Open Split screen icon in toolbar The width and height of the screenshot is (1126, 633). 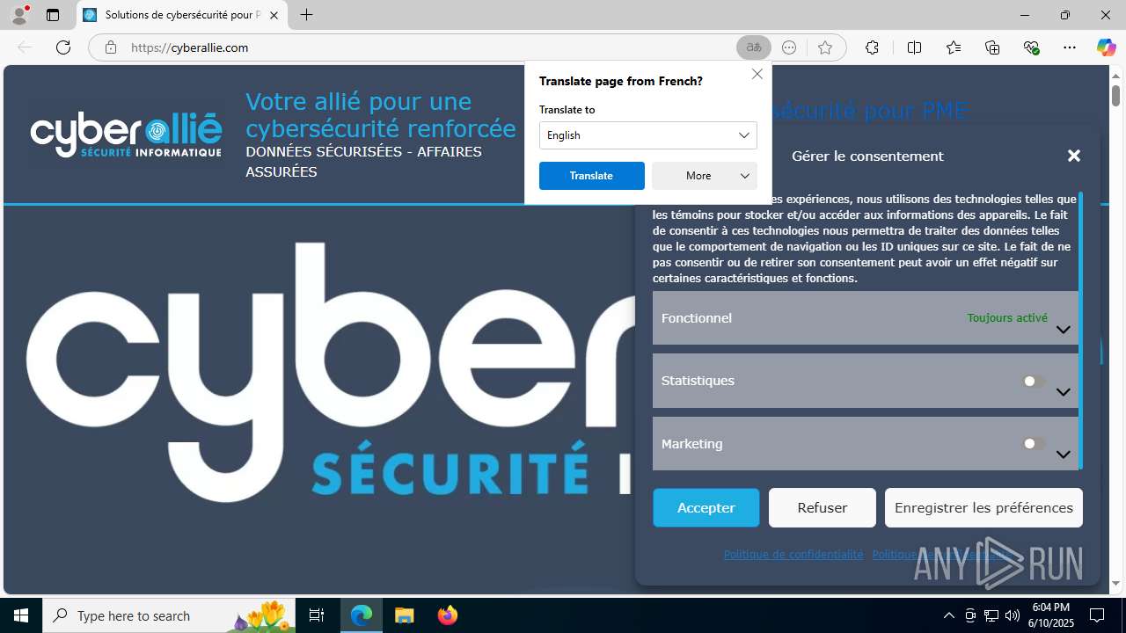point(914,47)
